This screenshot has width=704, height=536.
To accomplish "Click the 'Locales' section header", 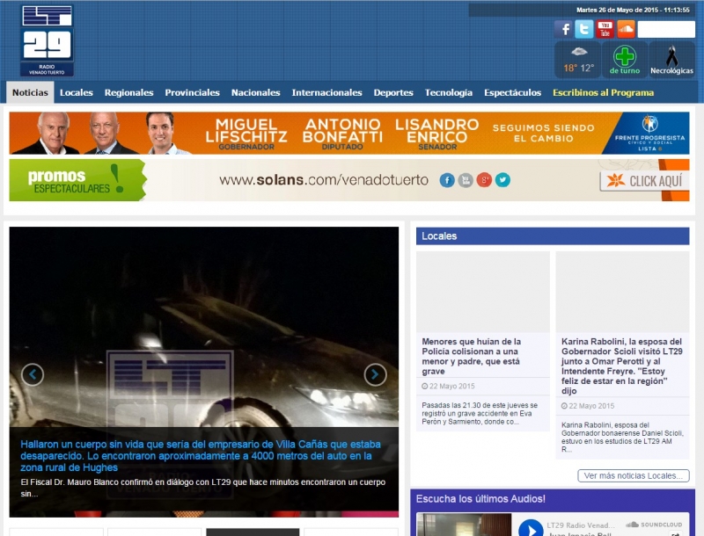I will point(553,236).
